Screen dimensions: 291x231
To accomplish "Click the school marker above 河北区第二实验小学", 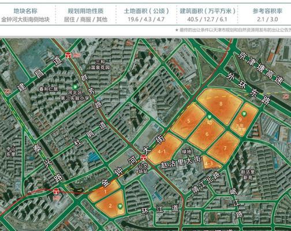I will click(74, 87).
